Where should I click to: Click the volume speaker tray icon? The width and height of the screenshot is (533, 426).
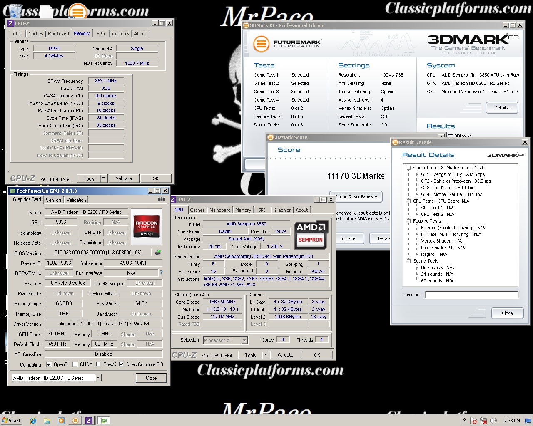coord(493,421)
